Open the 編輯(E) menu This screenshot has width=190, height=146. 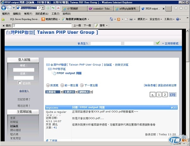coord(17,14)
